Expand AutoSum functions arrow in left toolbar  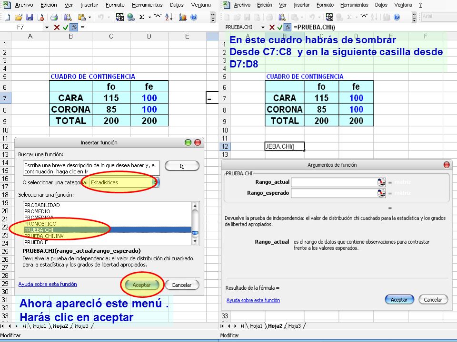[149, 17]
